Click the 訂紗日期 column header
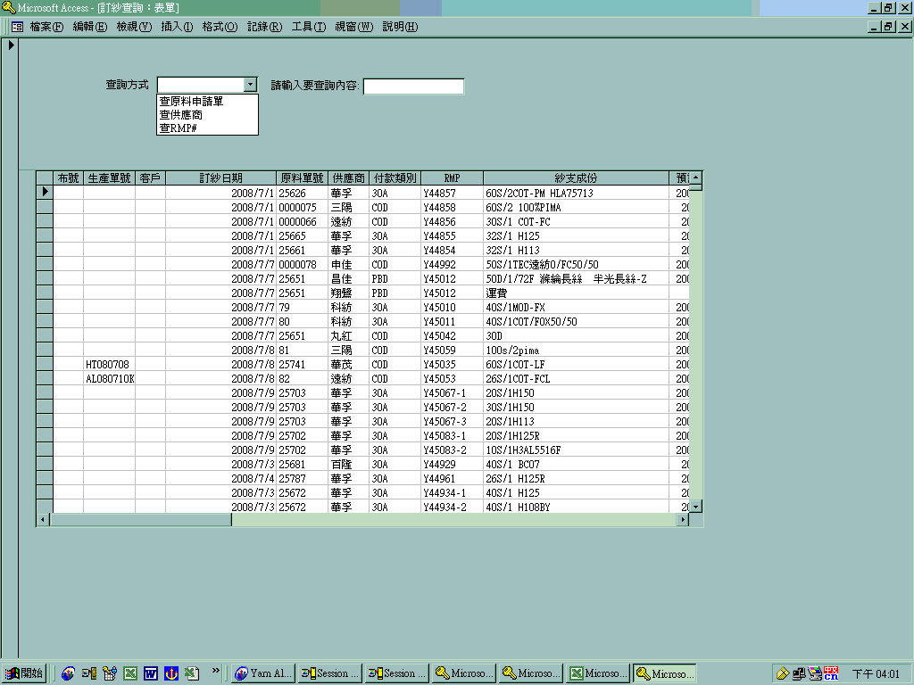This screenshot has width=914, height=685. pos(220,178)
